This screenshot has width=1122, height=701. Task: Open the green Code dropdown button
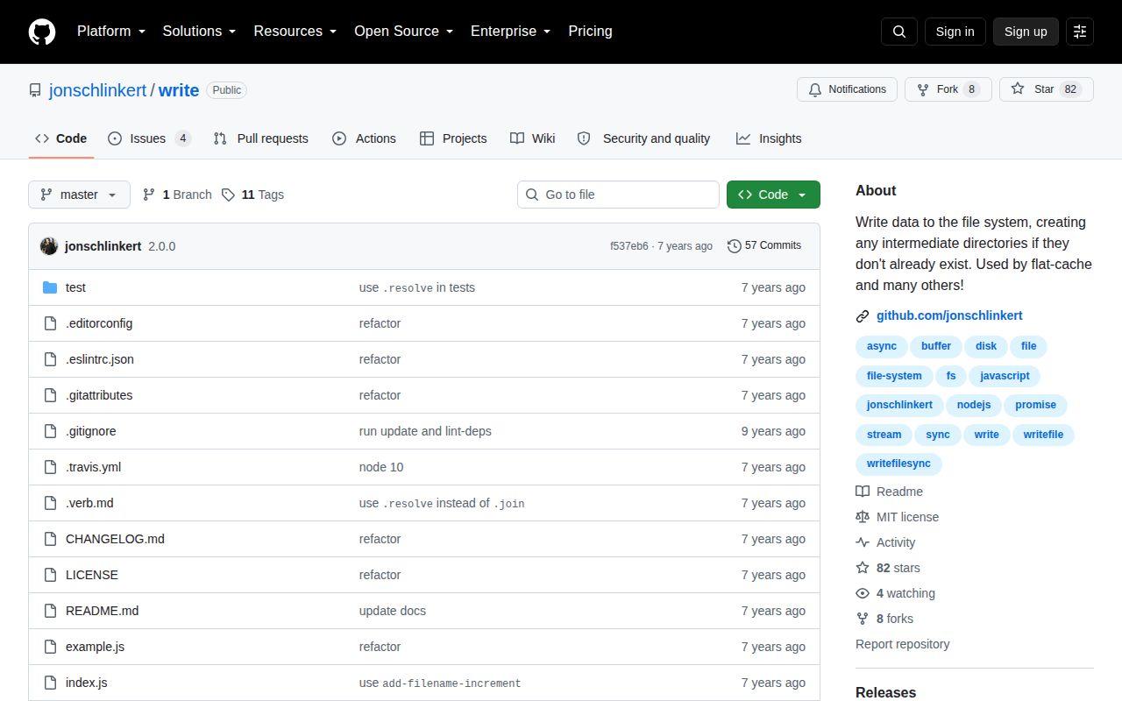tap(773, 195)
